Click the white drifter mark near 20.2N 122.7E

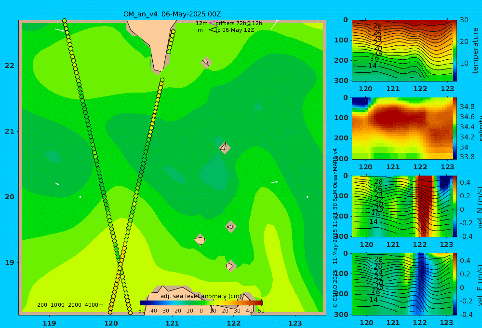pos(274,182)
